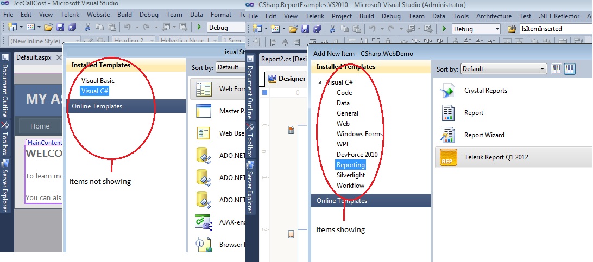Click Online Templates in Add New Item dialog

(370, 201)
